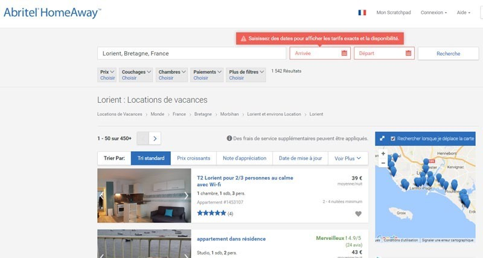Open the Chambres filter dropdown
Viewport: 483px width, 258px height.
point(171,75)
